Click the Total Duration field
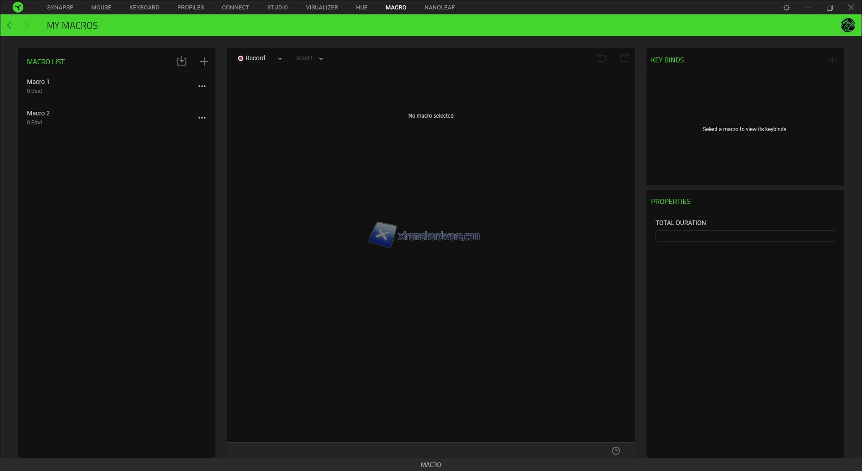This screenshot has height=471, width=862. pos(745,236)
